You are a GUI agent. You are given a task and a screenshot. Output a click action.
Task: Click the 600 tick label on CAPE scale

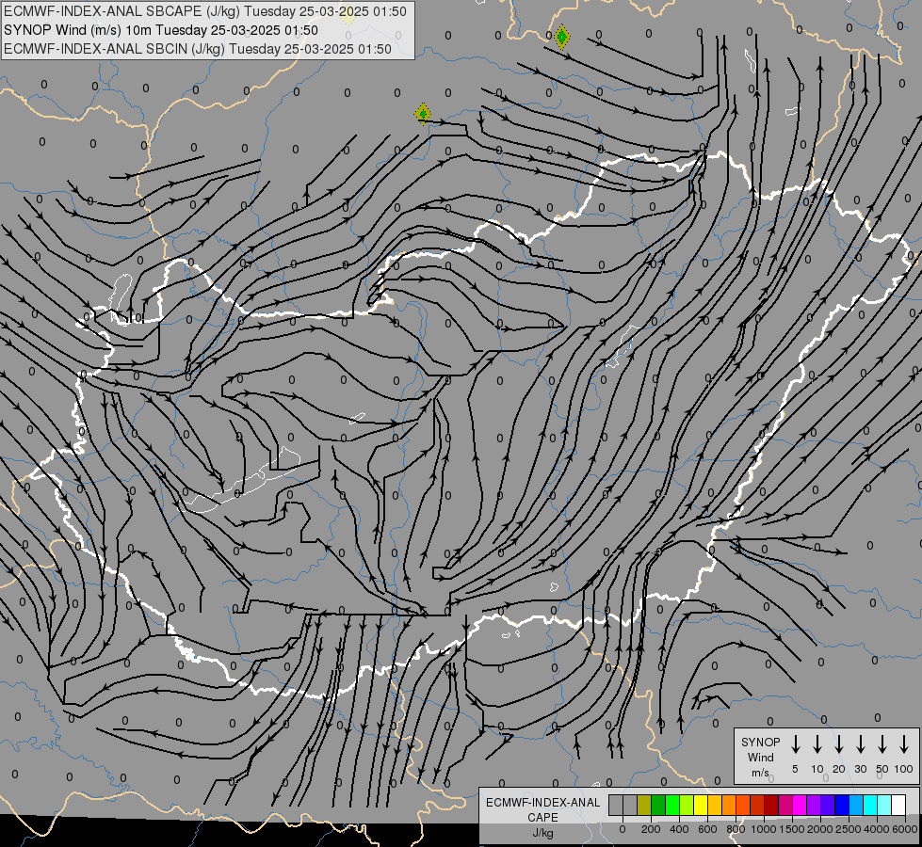pos(707,829)
